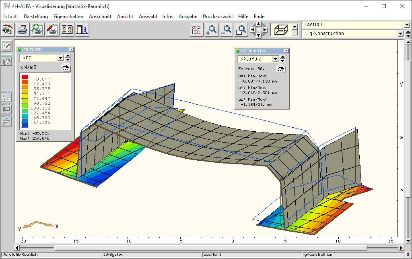
Task: Click the zoom in magnifier icon
Action: pyautogui.click(x=211, y=29)
